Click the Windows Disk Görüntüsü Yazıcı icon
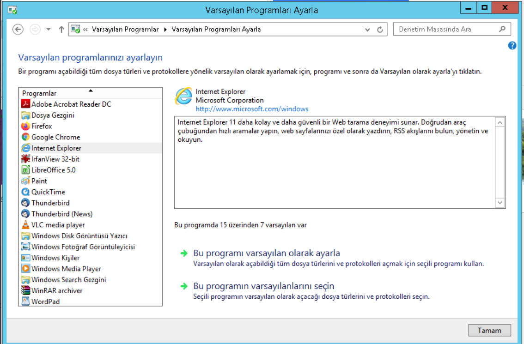The width and height of the screenshot is (524, 344). [25, 236]
